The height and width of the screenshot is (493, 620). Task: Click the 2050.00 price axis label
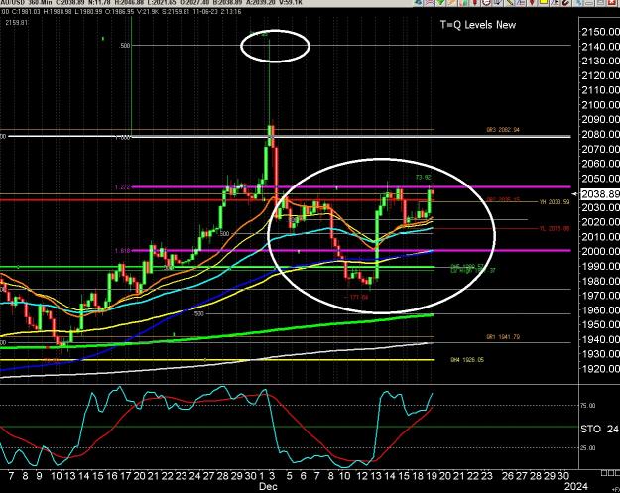(600, 179)
